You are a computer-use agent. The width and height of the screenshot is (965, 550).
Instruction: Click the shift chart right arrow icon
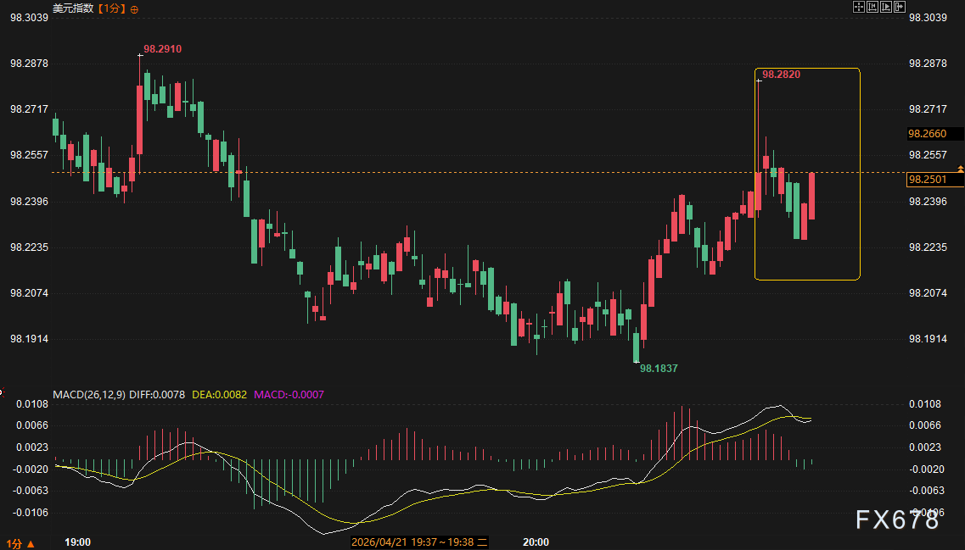tap(900, 7)
